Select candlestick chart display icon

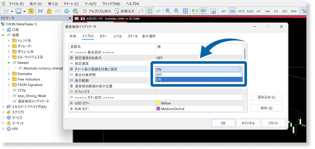click(x=150, y=11)
